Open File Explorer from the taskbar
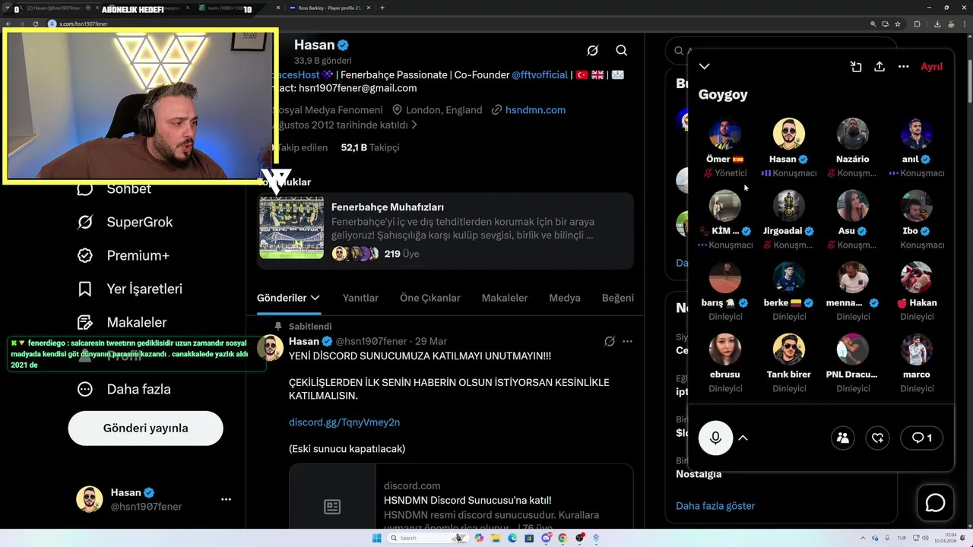This screenshot has height=547, width=973. tap(496, 538)
